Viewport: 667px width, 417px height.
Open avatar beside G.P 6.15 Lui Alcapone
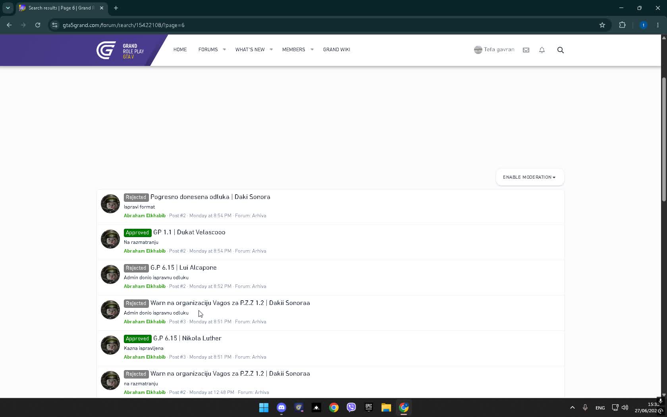110,274
